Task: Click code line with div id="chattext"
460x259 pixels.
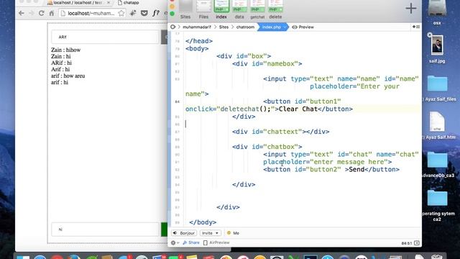Action: point(280,132)
